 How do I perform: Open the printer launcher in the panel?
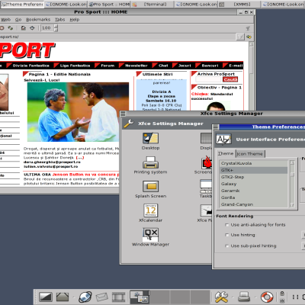point(244,297)
